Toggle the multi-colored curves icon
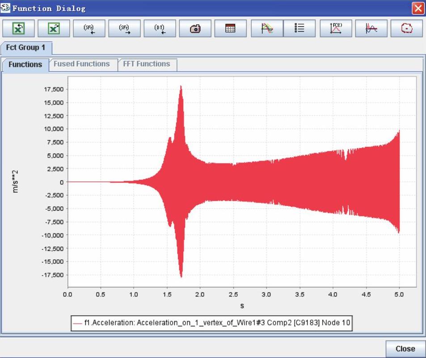This screenshot has height=358, width=426. [267, 28]
